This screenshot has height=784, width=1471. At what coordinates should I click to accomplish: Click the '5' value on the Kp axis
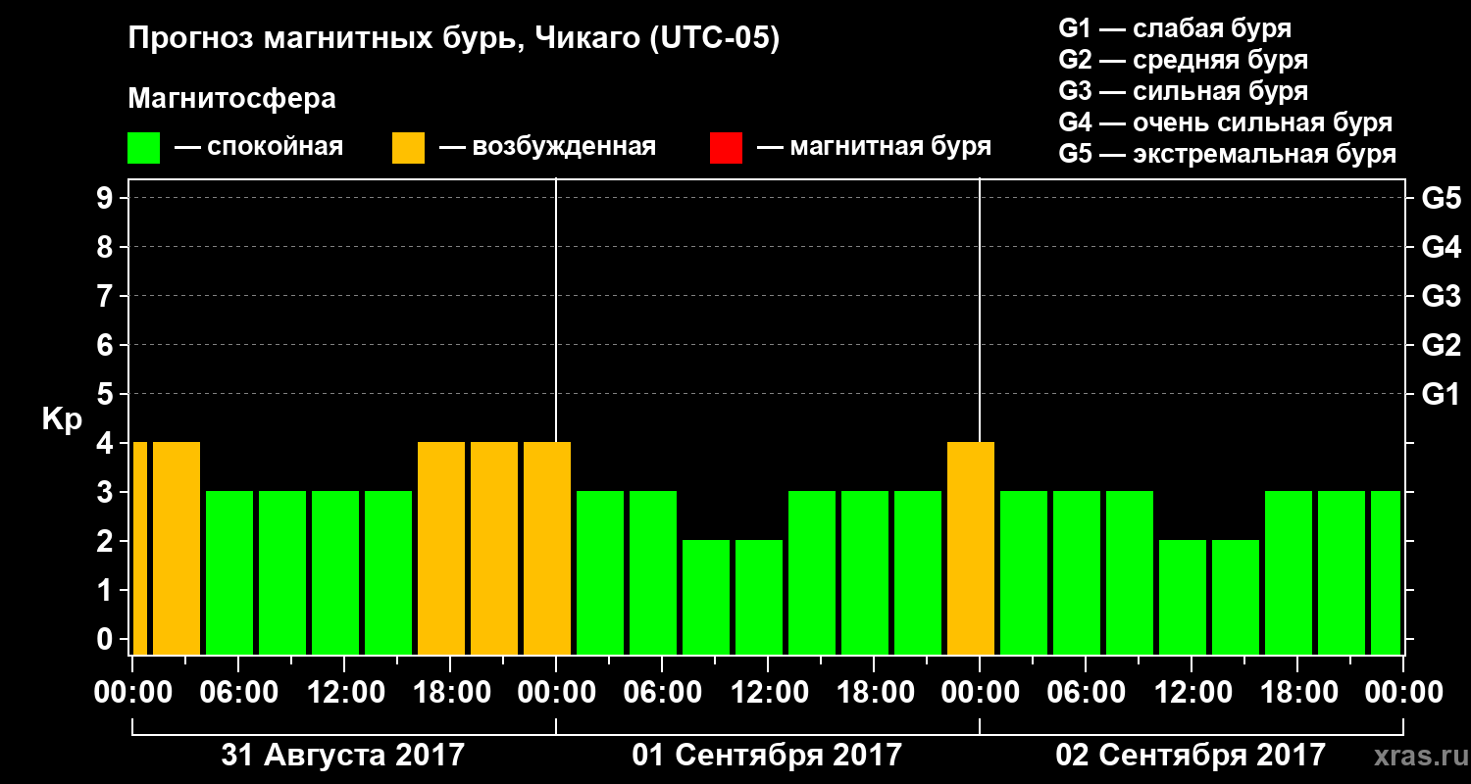click(x=107, y=394)
